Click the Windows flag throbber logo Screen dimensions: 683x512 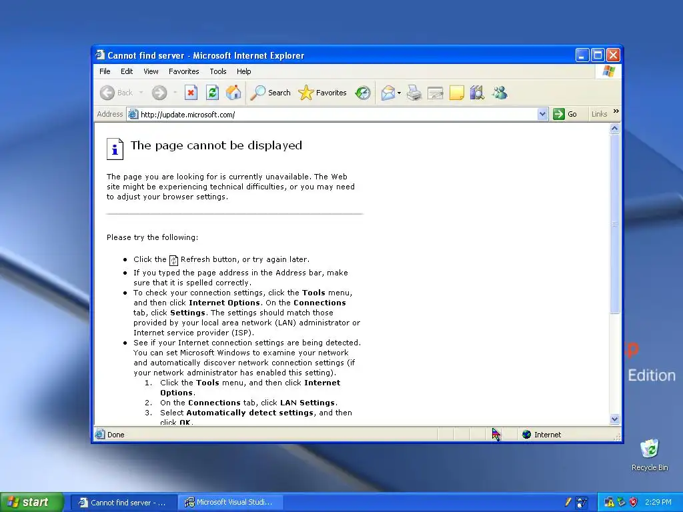tap(608, 71)
